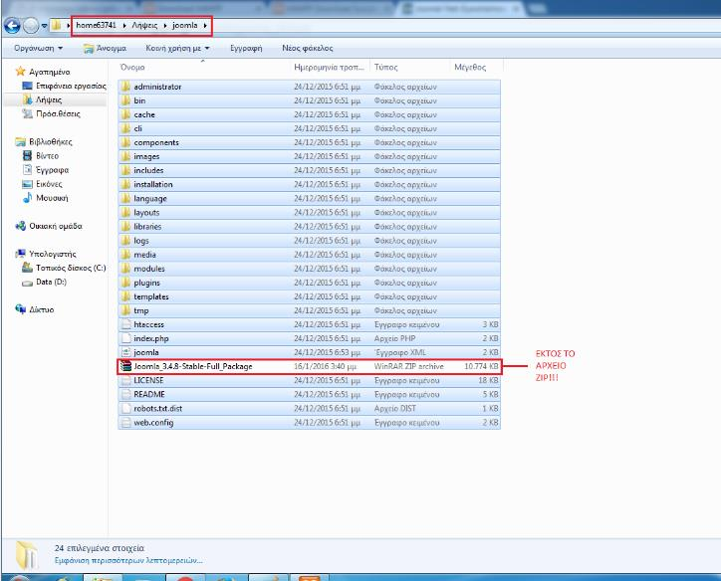
Task: Click the Άνοιγμα toolbar button
Action: click(x=105, y=48)
